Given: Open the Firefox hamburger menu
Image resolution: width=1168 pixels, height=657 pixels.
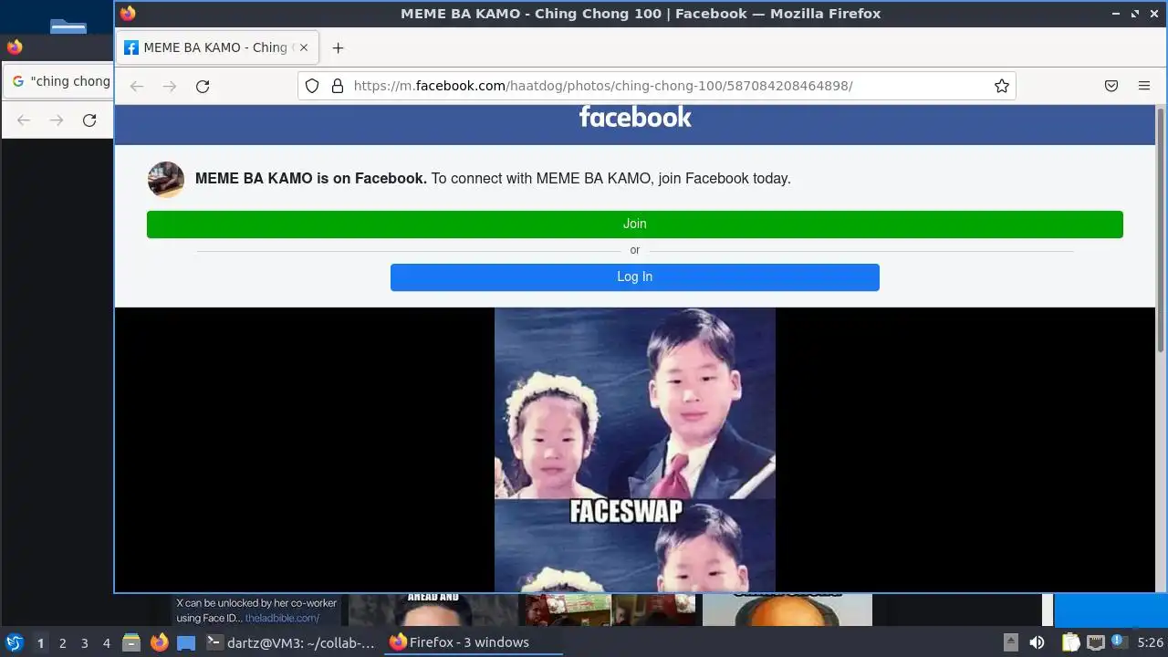Looking at the screenshot, I should tap(1144, 86).
